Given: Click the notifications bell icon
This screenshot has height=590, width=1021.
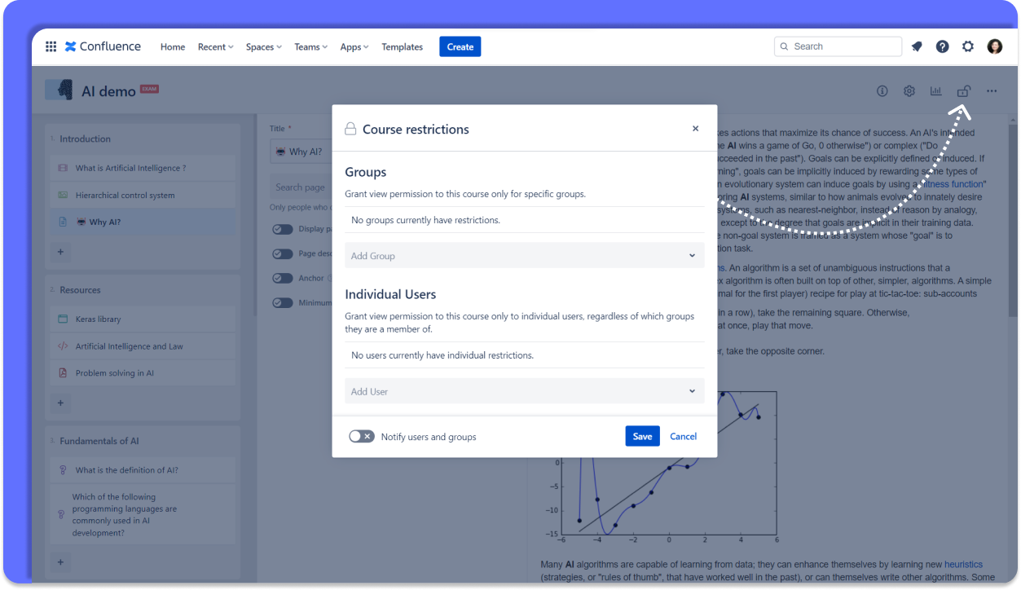Looking at the screenshot, I should 917,46.
